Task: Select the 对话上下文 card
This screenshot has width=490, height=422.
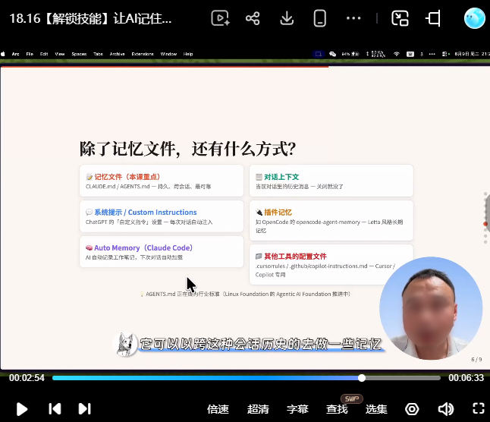Action: click(x=331, y=181)
